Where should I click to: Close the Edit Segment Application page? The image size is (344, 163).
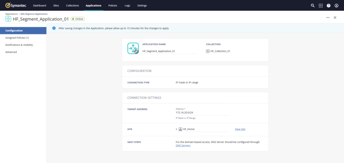click(x=335, y=17)
